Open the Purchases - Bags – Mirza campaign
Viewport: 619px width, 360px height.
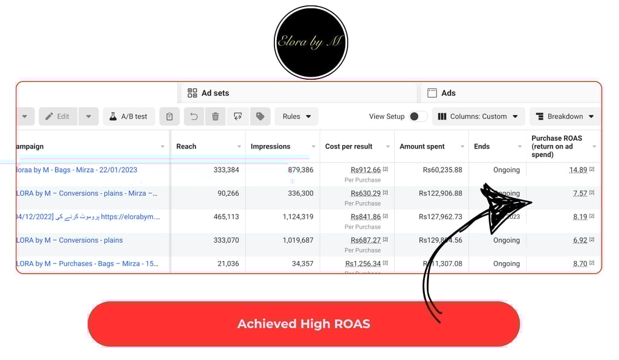pos(88,263)
